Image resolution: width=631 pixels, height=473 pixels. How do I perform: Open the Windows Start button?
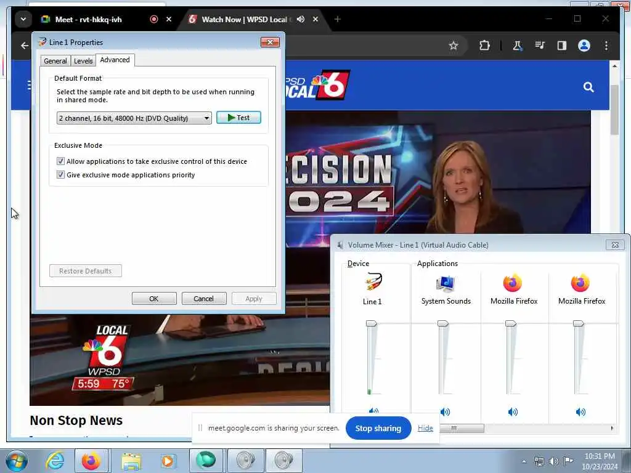pos(16,461)
